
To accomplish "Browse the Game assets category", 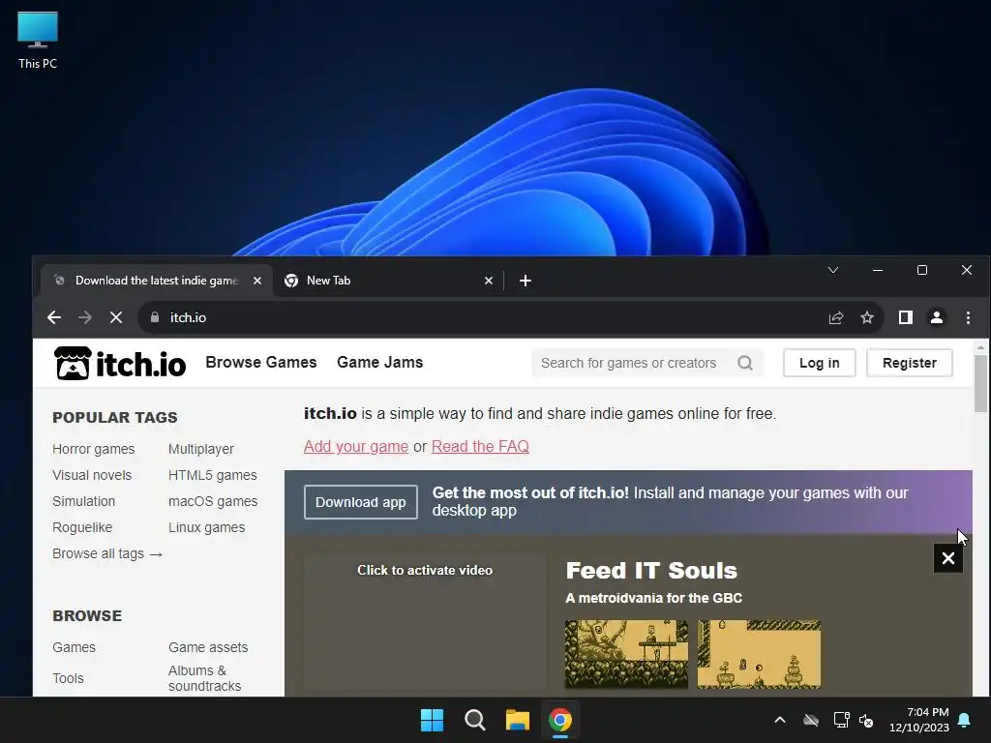I will [208, 647].
